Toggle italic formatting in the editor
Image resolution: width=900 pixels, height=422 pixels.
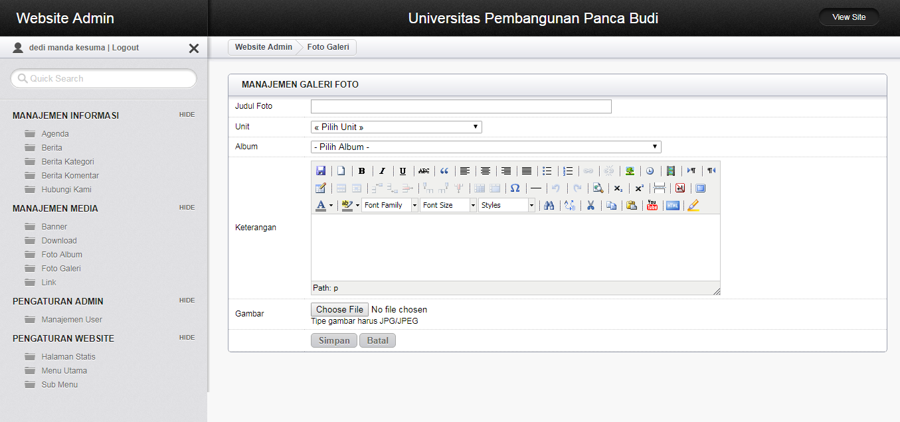tap(382, 171)
